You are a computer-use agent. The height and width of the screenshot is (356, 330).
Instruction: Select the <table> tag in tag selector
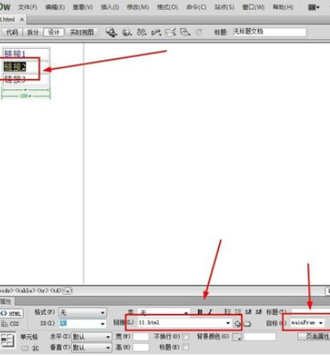(26, 290)
